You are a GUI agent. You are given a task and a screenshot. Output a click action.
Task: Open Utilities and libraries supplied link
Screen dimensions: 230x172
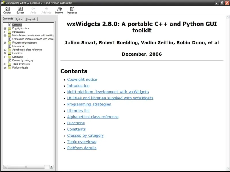point(110,98)
